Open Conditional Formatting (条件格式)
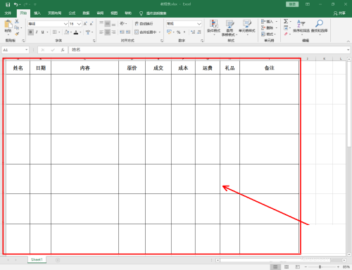Image resolution: width=352 pixels, height=270 pixels. (214, 27)
